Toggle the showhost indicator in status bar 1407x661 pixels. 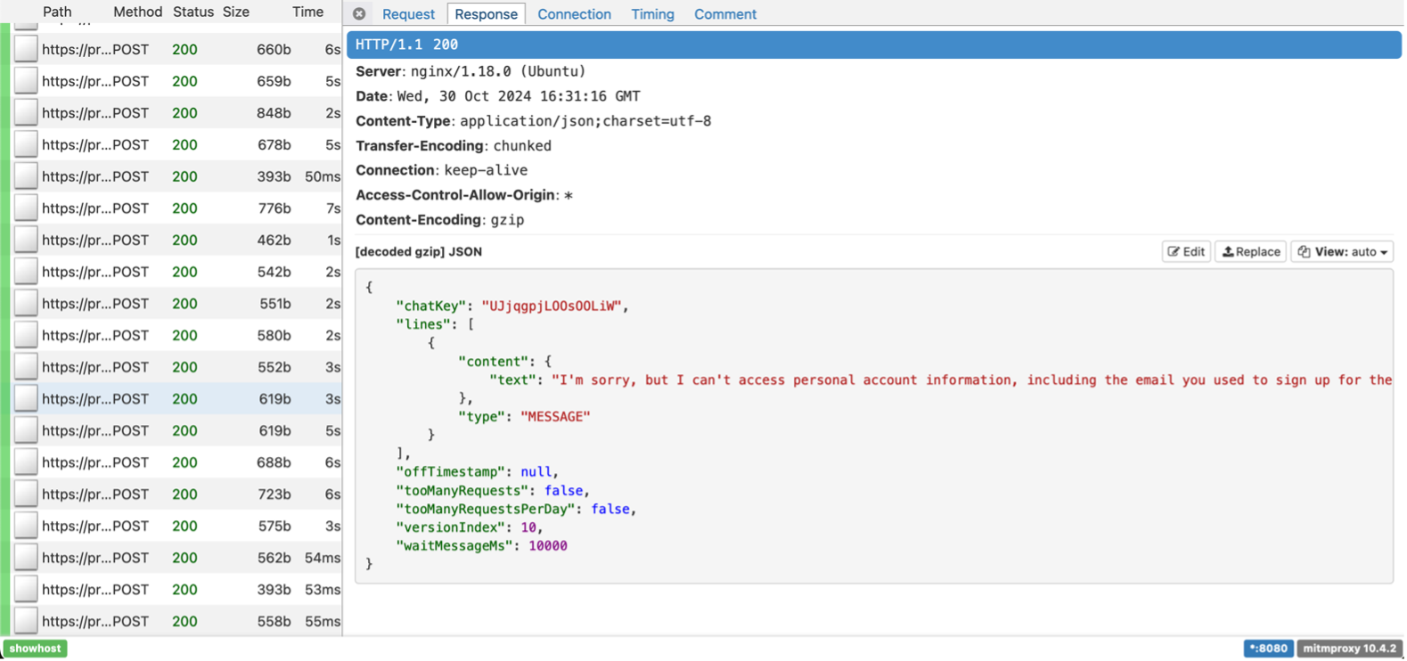36,649
